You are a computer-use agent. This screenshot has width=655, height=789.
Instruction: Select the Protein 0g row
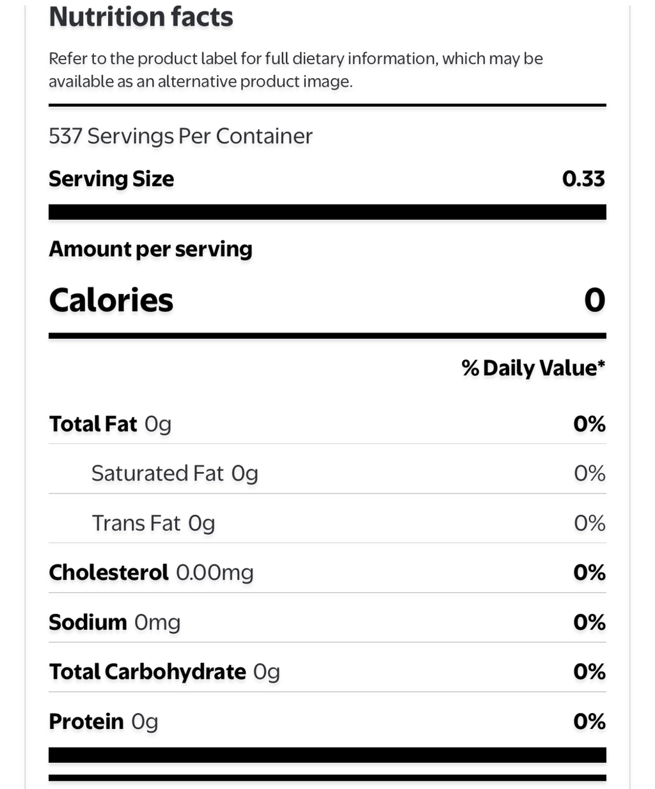click(x=327, y=722)
